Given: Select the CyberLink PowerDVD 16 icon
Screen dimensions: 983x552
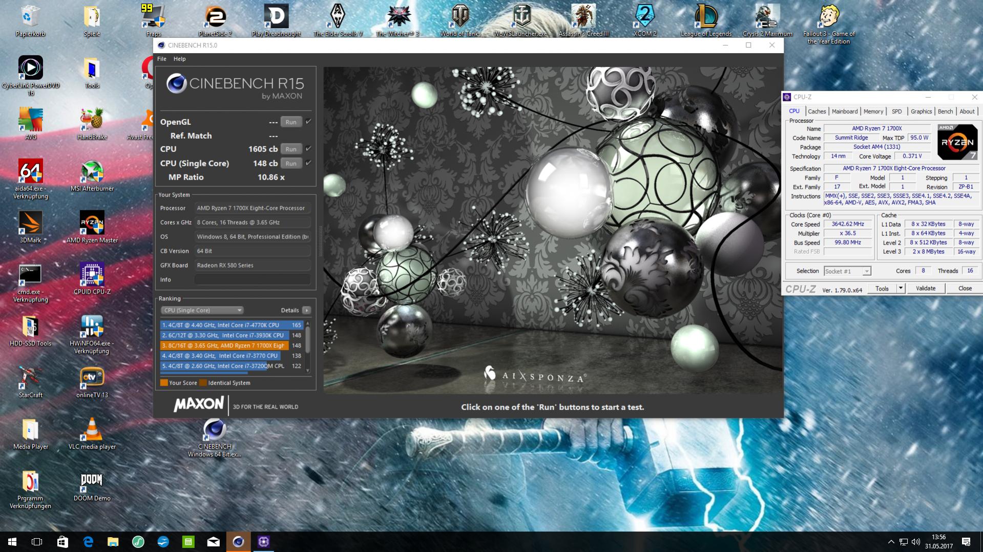Looking at the screenshot, I should [31, 76].
